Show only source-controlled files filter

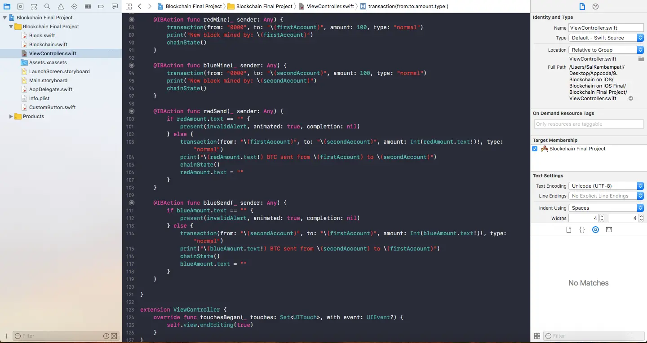[x=114, y=336]
